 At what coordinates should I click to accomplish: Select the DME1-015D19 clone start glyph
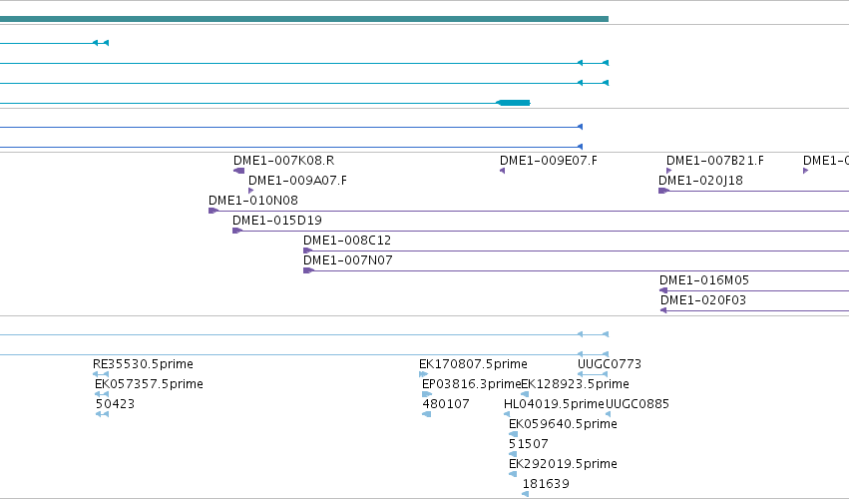click(x=237, y=231)
